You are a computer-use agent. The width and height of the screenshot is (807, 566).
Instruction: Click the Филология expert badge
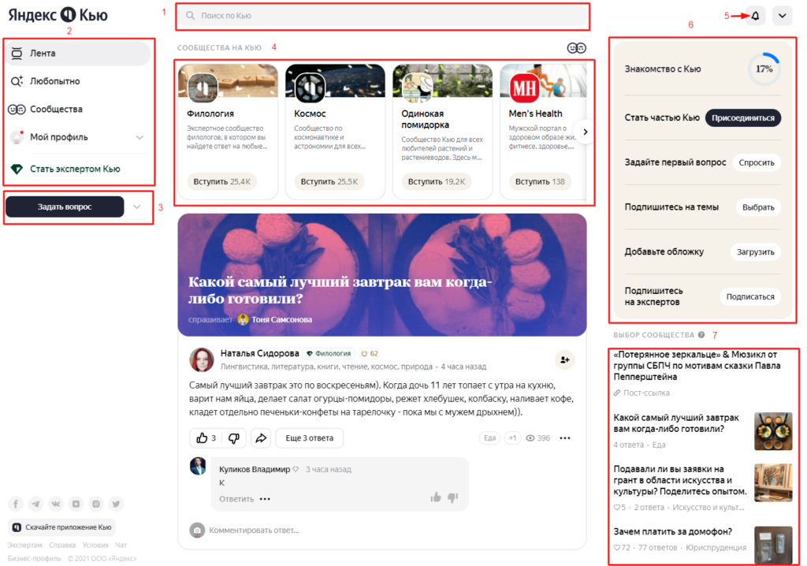click(x=329, y=354)
